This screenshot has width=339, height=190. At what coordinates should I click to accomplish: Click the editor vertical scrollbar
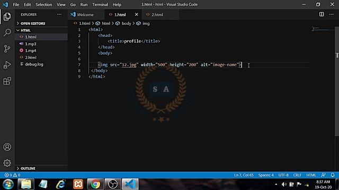(x=337, y=81)
